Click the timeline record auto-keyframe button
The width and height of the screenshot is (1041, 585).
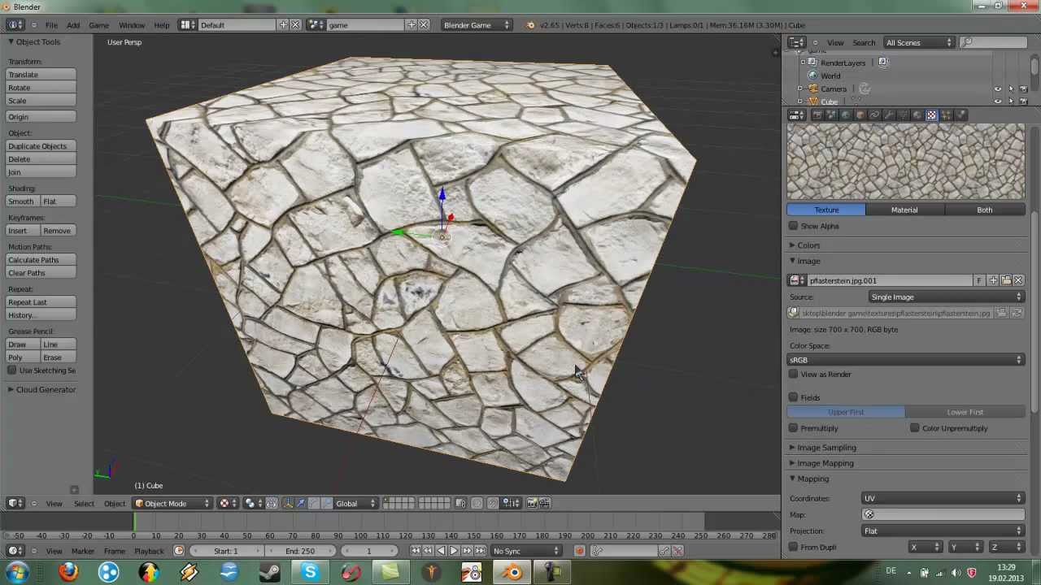tap(580, 551)
